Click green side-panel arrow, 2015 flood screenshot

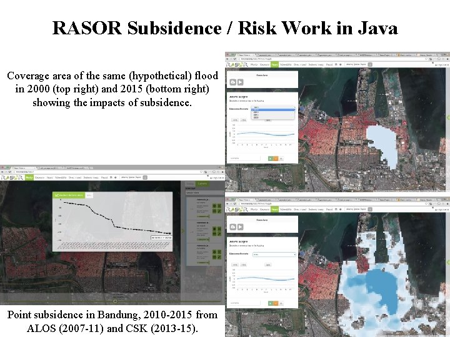(448, 262)
